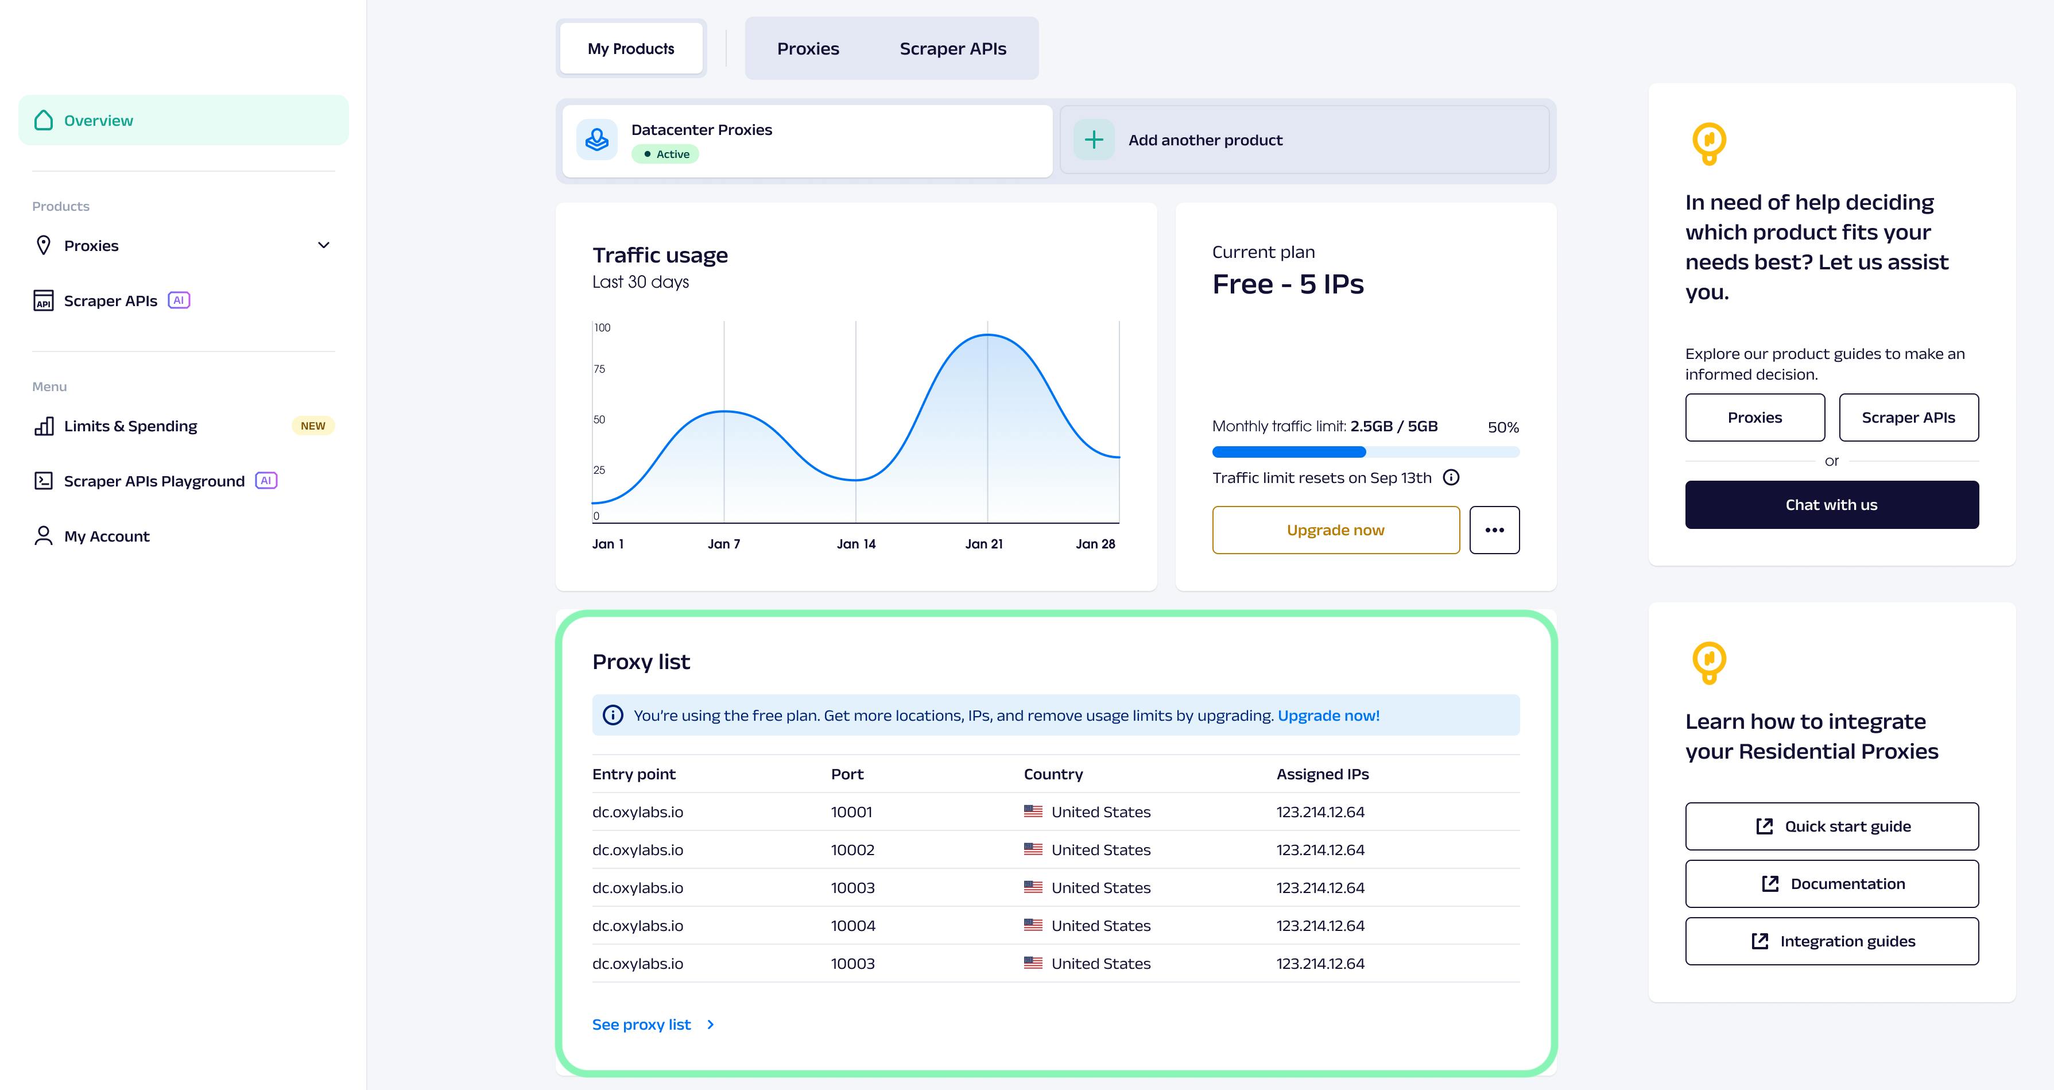2054x1090 pixels.
Task: Switch to the Scraper APIs top tab
Action: tap(952, 49)
